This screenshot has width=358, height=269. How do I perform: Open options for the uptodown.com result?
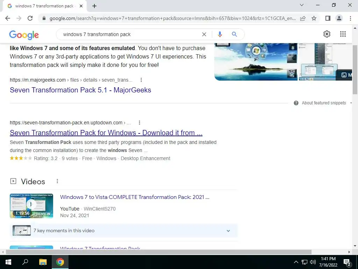click(139, 123)
